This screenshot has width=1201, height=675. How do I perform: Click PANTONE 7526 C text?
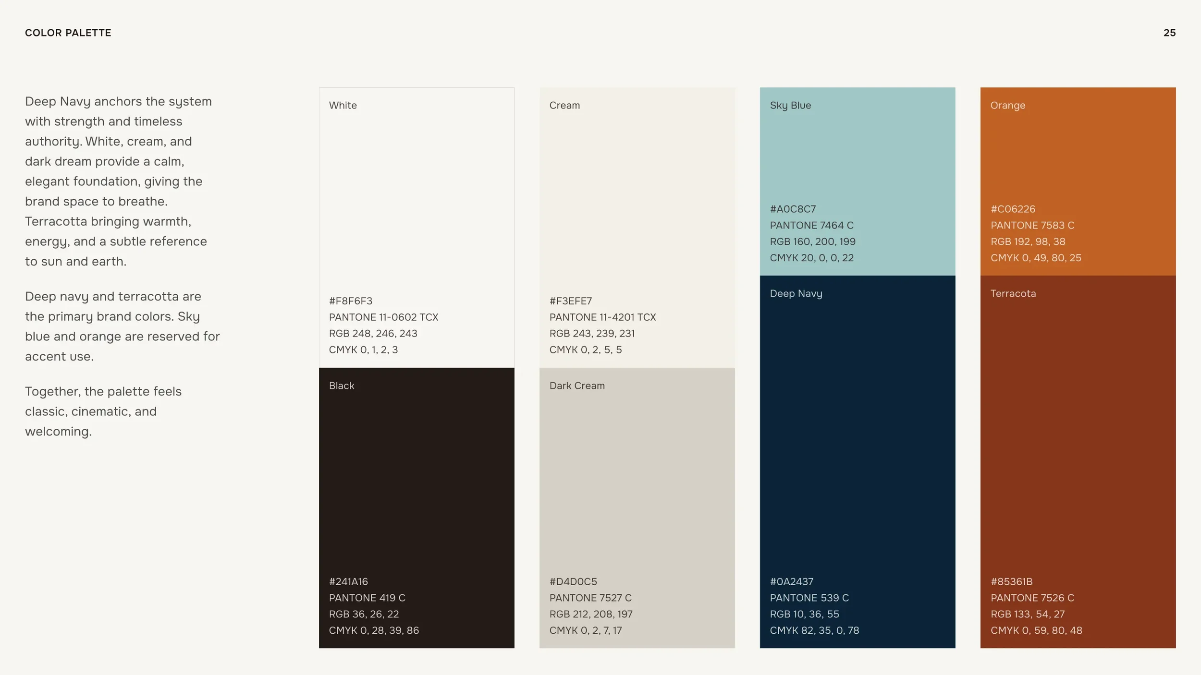point(1032,598)
